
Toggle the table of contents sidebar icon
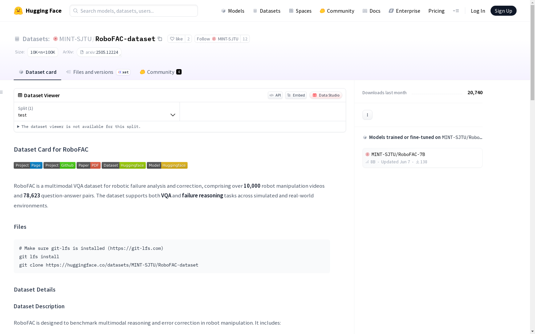tap(2, 92)
